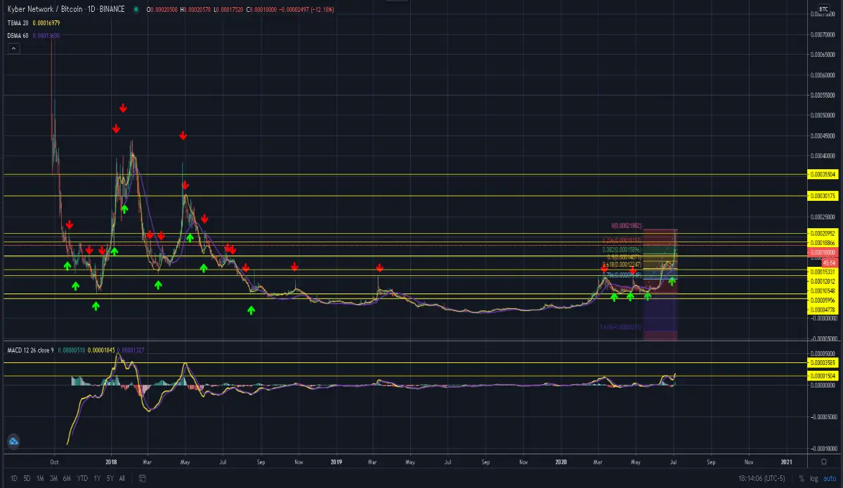Screen dimensions: 843x488
Task: Click the 2021 label on time axis
Action: tap(787, 462)
